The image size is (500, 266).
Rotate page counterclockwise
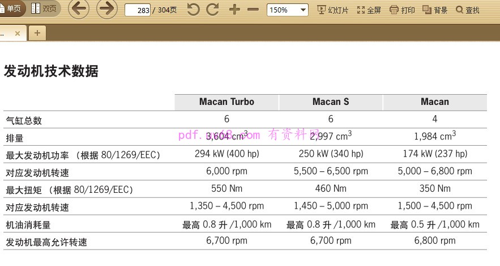194,10
